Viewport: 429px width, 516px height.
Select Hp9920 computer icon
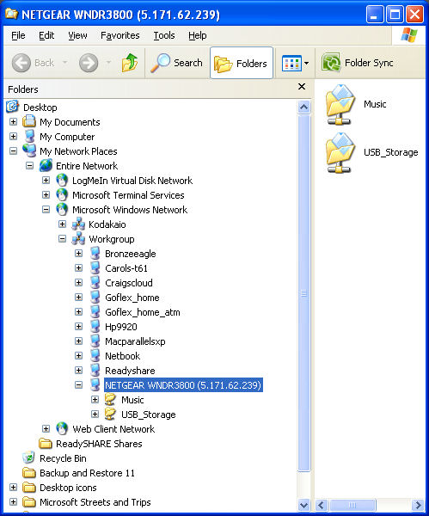[x=95, y=326]
